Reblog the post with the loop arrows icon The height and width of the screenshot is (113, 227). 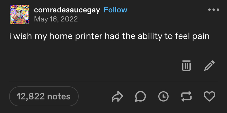tap(186, 96)
